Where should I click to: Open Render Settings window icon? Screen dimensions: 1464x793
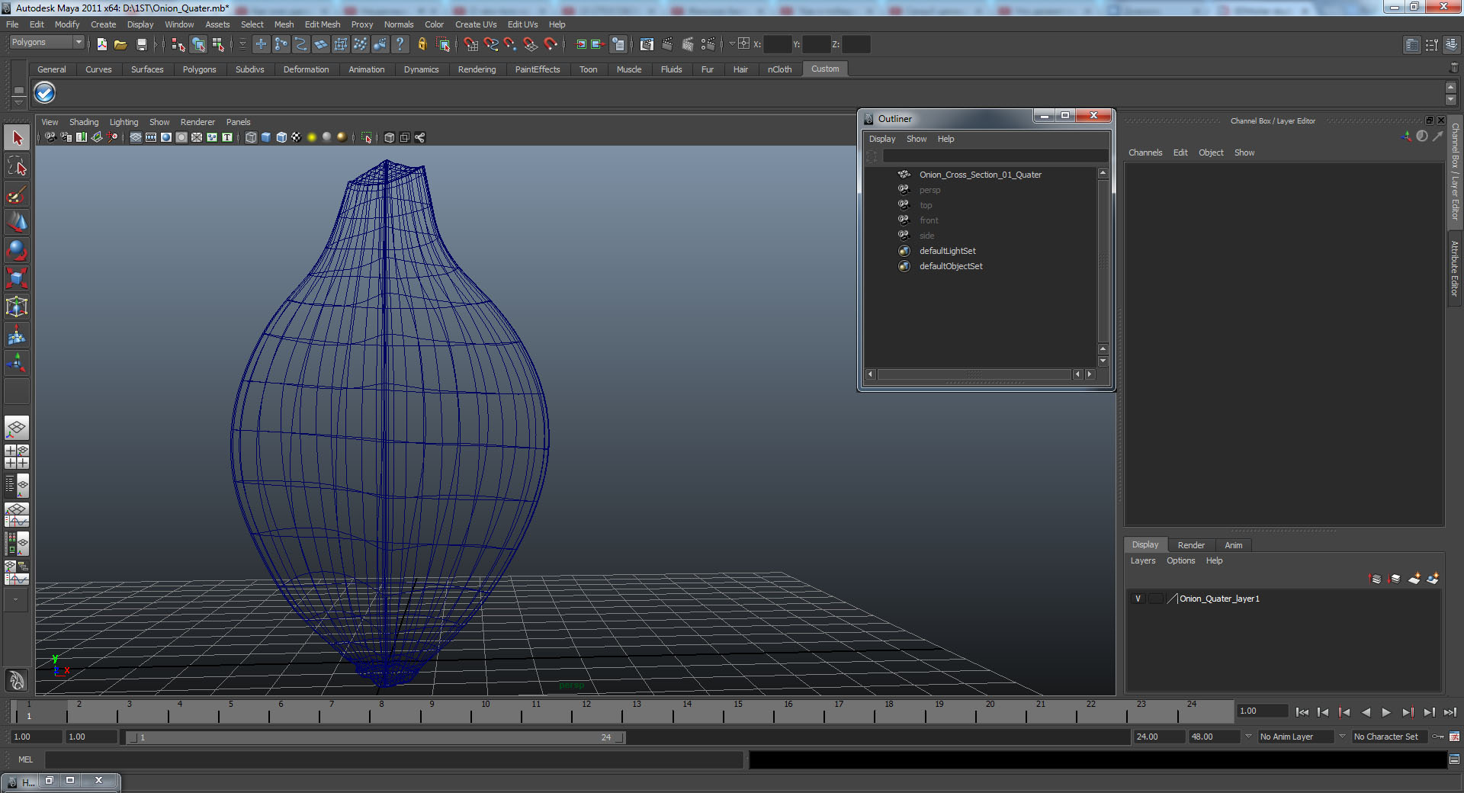(708, 44)
